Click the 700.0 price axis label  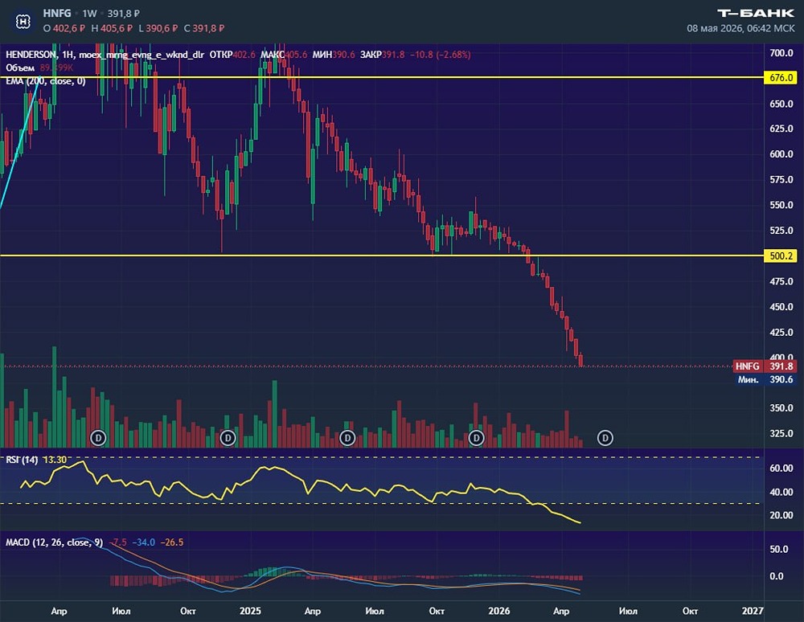tap(781, 53)
